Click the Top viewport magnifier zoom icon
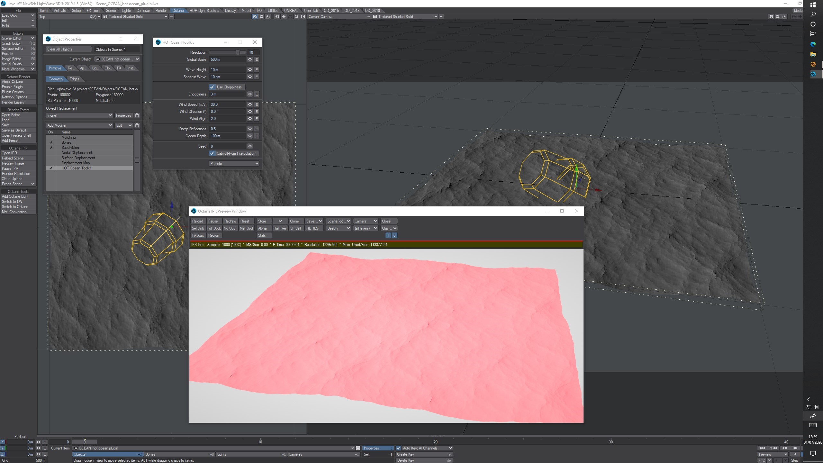The image size is (823, 463). point(296,17)
